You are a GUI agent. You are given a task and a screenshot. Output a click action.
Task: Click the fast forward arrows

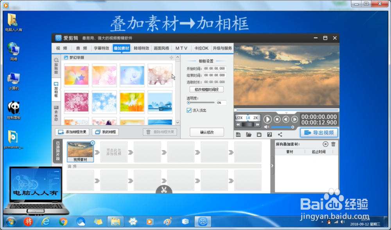point(257,124)
